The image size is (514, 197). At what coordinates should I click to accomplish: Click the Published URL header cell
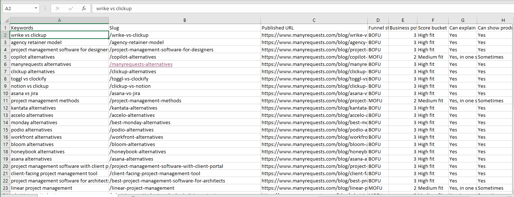click(314, 28)
